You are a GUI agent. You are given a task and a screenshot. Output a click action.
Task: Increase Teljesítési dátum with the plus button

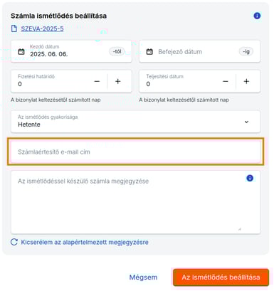coord(246,81)
